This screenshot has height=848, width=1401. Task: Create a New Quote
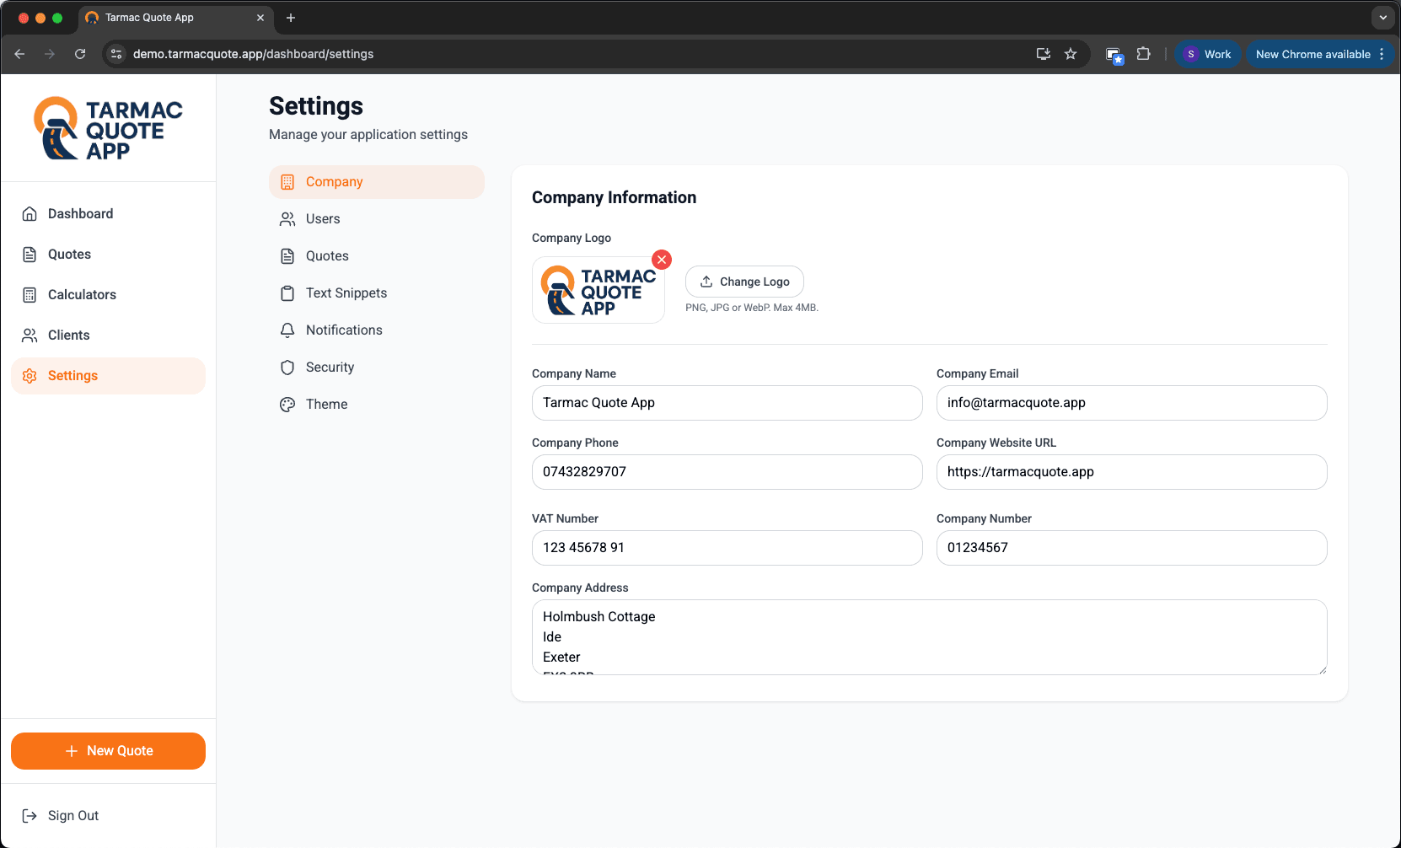coord(108,751)
